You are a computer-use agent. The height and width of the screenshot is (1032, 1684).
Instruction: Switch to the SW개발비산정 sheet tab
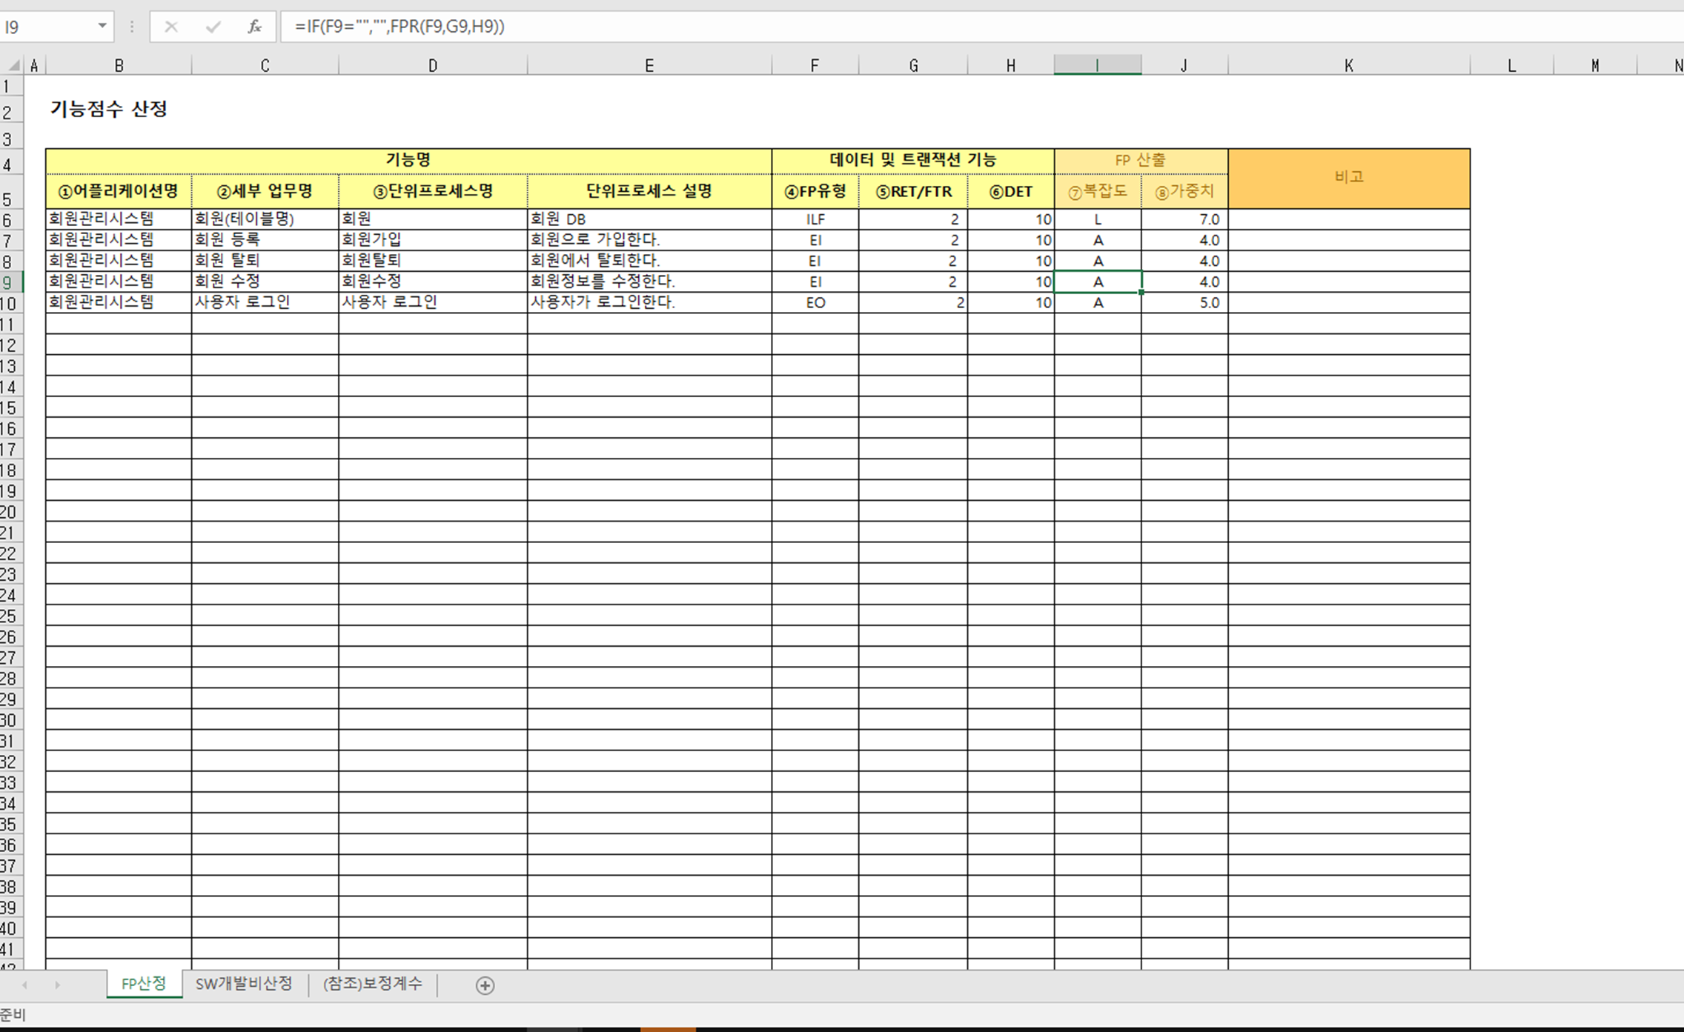244,984
